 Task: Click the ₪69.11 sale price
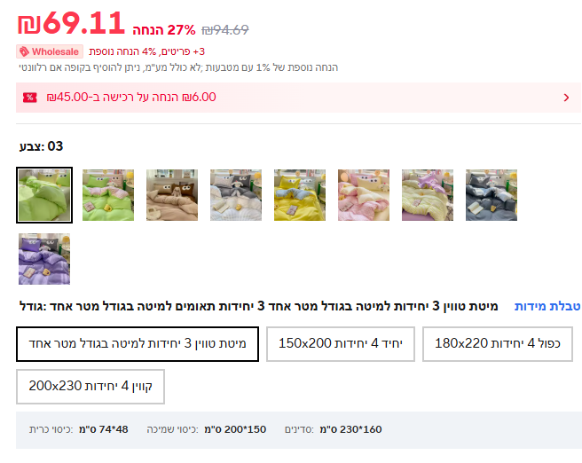(x=71, y=23)
